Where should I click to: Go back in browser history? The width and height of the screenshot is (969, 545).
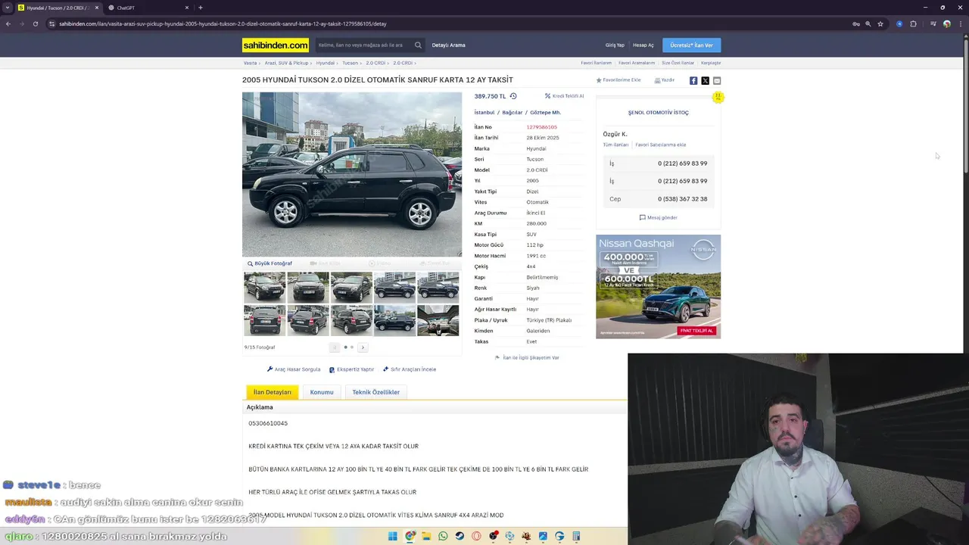pyautogui.click(x=8, y=23)
